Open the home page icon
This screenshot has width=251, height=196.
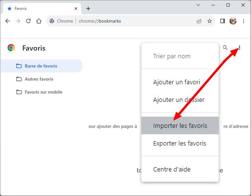(39, 21)
